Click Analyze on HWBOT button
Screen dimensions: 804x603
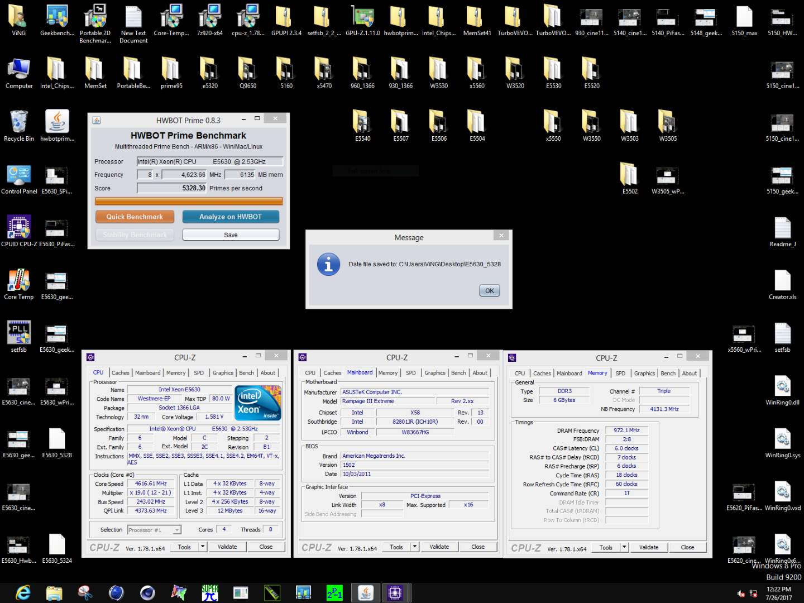[x=231, y=217]
